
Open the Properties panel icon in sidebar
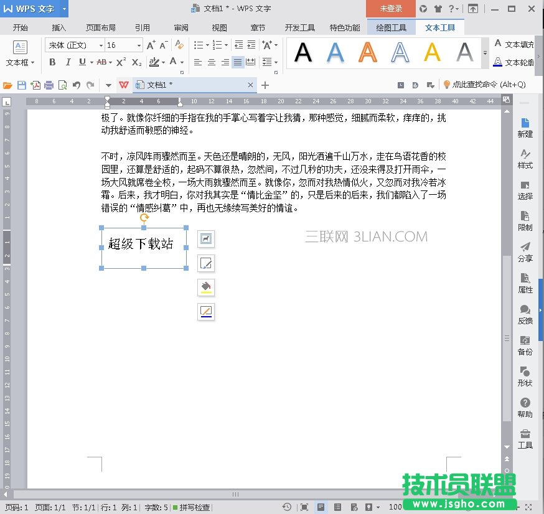click(525, 283)
